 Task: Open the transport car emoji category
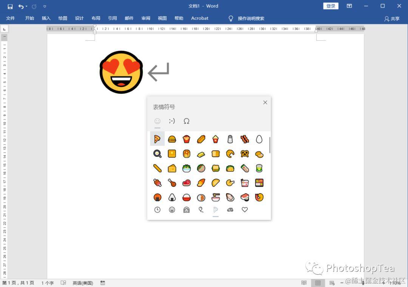pos(230,210)
